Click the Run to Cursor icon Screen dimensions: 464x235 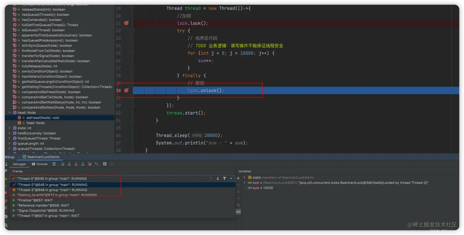(96, 164)
